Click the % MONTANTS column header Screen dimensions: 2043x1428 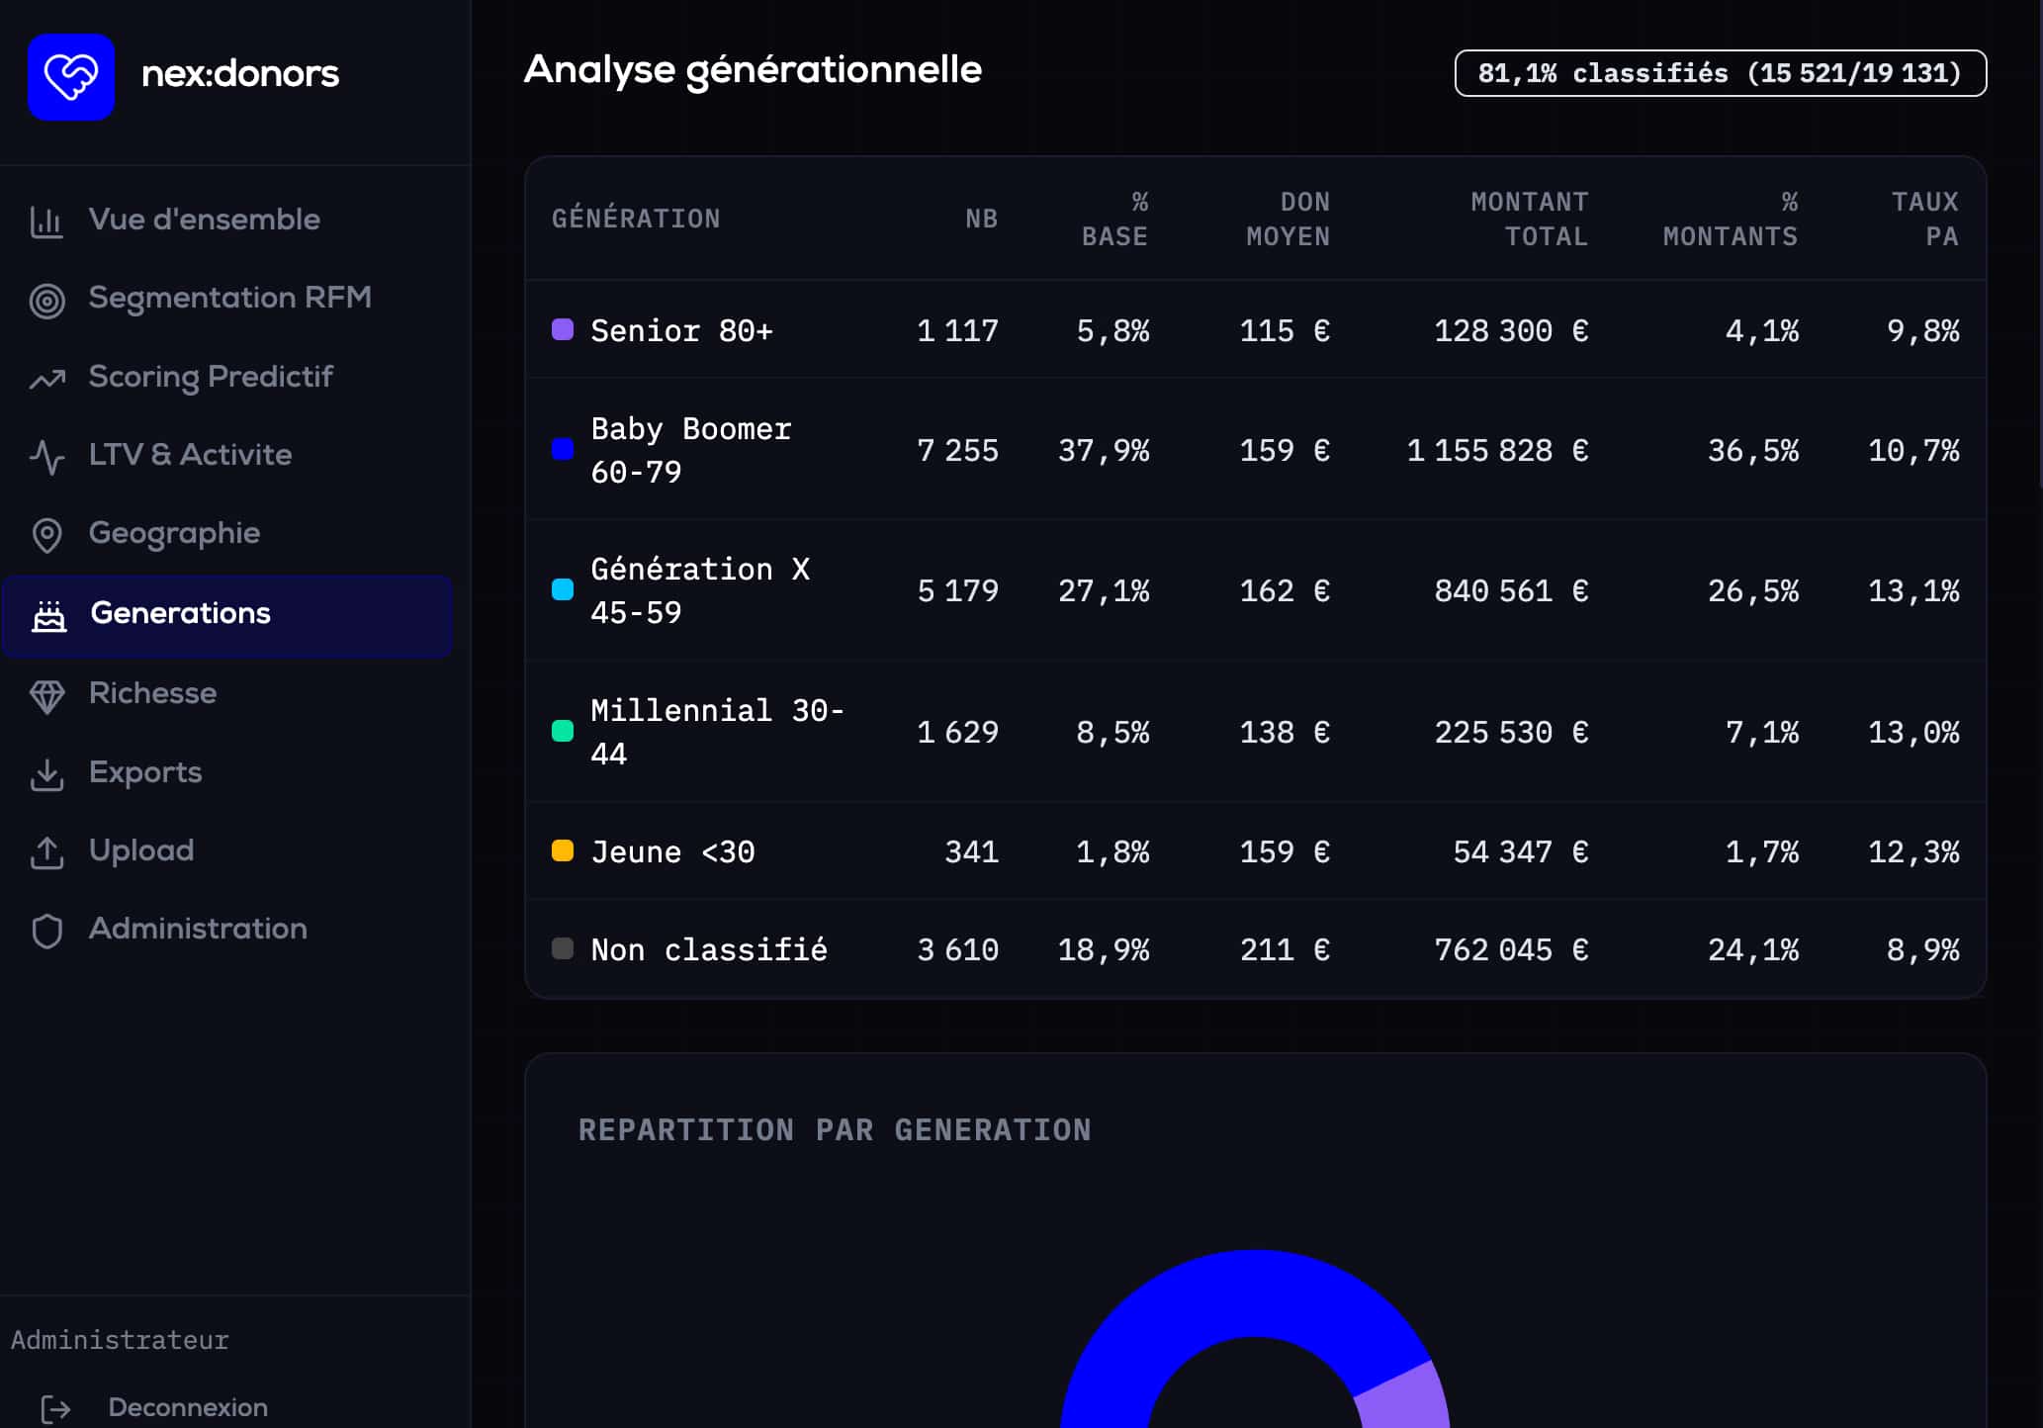coord(1731,219)
